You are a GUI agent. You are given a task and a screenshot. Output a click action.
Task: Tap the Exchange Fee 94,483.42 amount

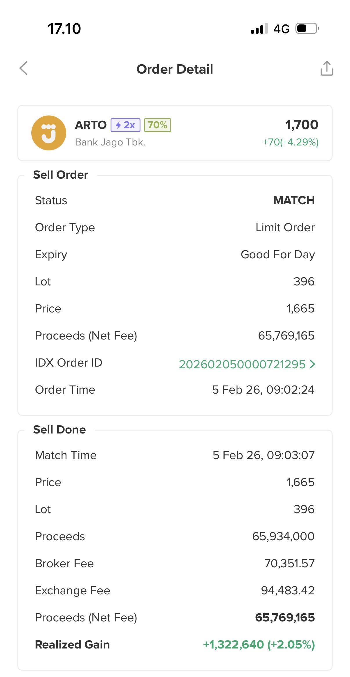click(x=288, y=591)
